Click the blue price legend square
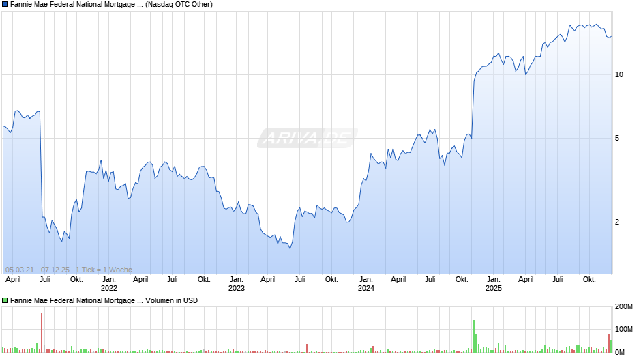 point(5,5)
